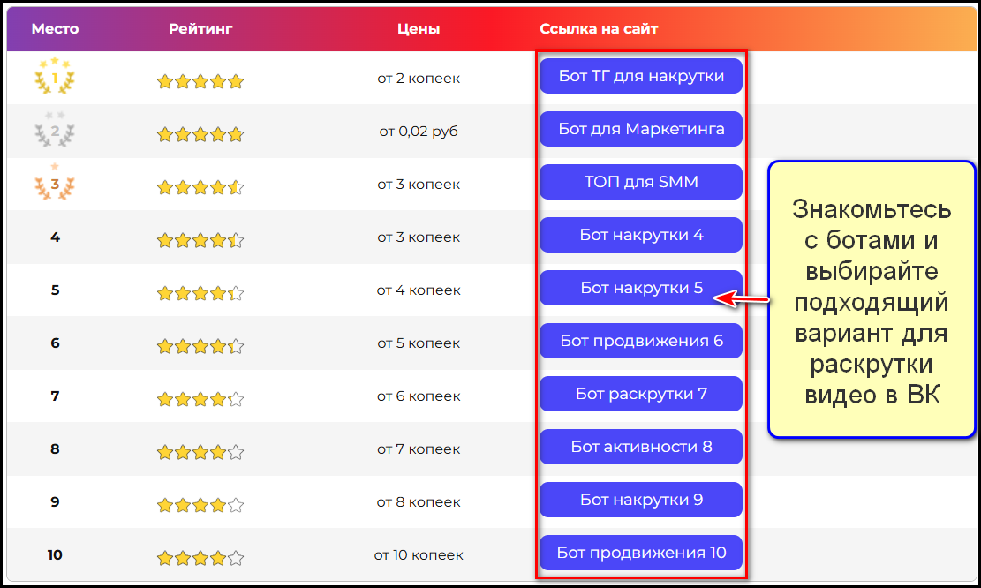The height and width of the screenshot is (588, 981).
Task: Click the star rating for place 6
Action: point(200,346)
